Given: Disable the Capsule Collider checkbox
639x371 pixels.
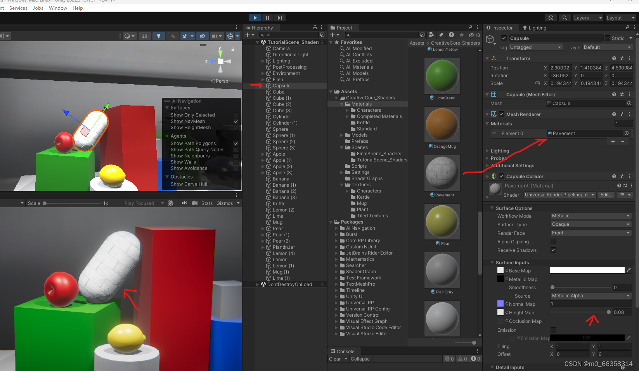Looking at the screenshot, I should point(501,176).
